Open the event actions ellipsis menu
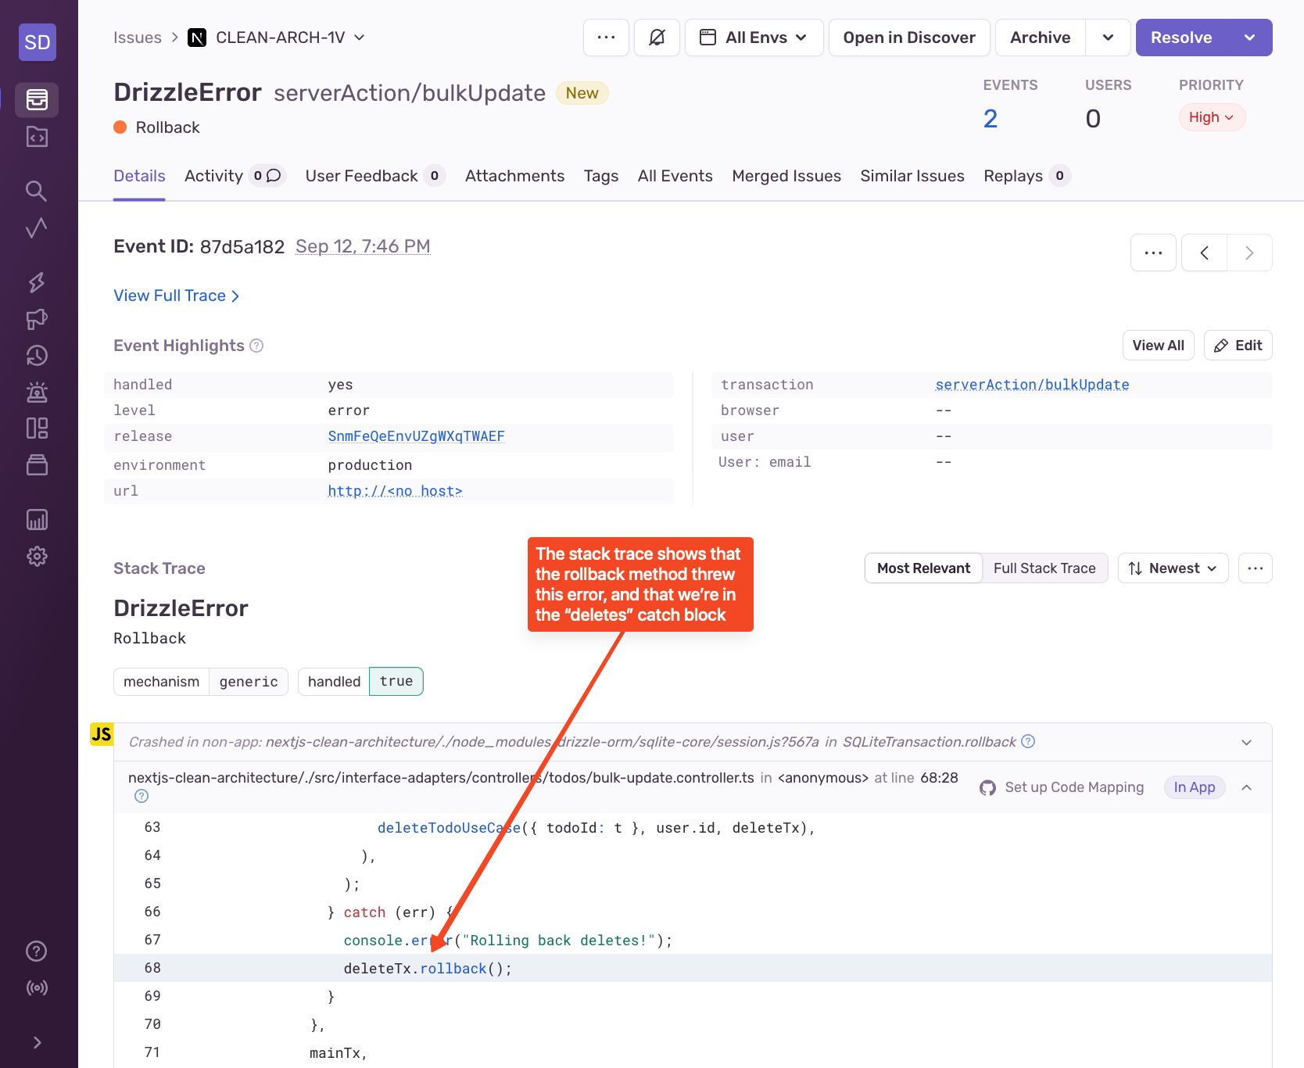Viewport: 1304px width, 1068px height. tap(1153, 253)
